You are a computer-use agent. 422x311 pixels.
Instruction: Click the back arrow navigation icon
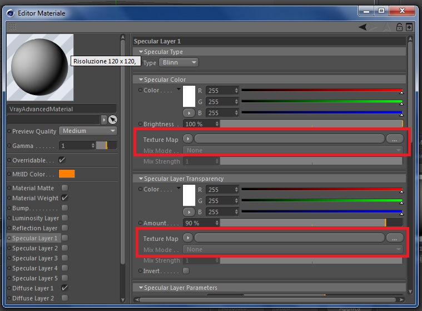coord(363,27)
